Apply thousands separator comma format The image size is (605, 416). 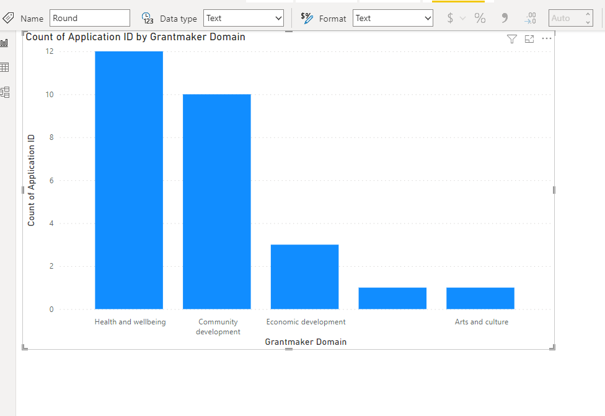pyautogui.click(x=505, y=18)
